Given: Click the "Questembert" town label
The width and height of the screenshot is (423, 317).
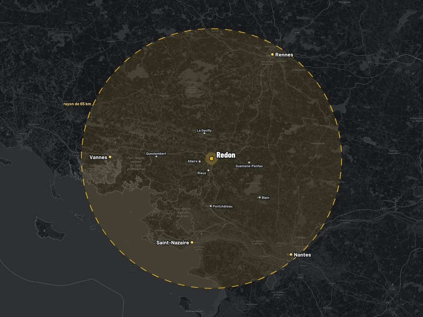Looking at the screenshot, I should pos(156,154).
